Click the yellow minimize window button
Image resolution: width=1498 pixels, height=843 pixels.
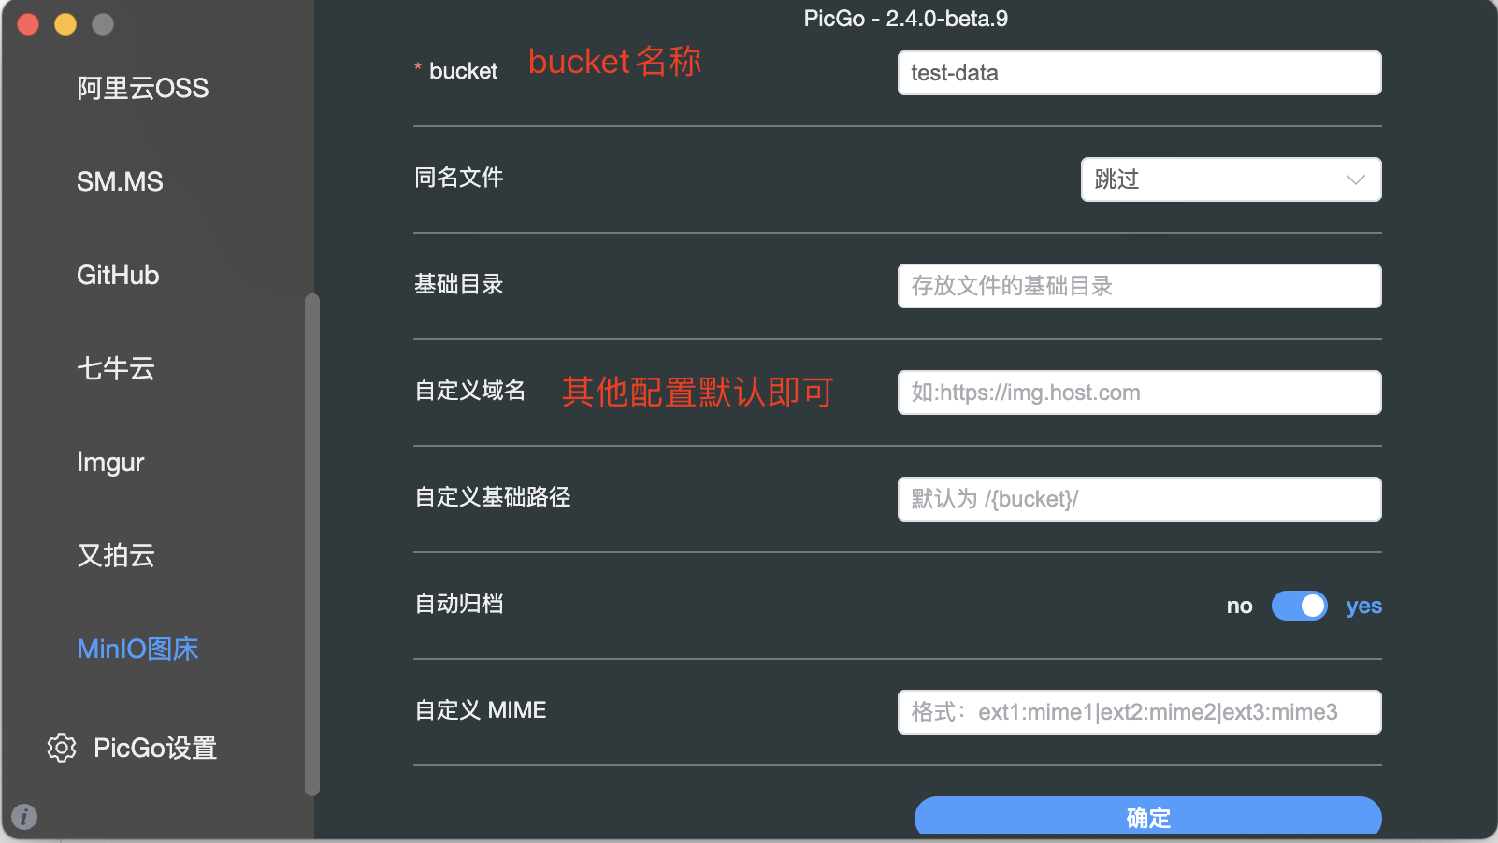(x=65, y=24)
